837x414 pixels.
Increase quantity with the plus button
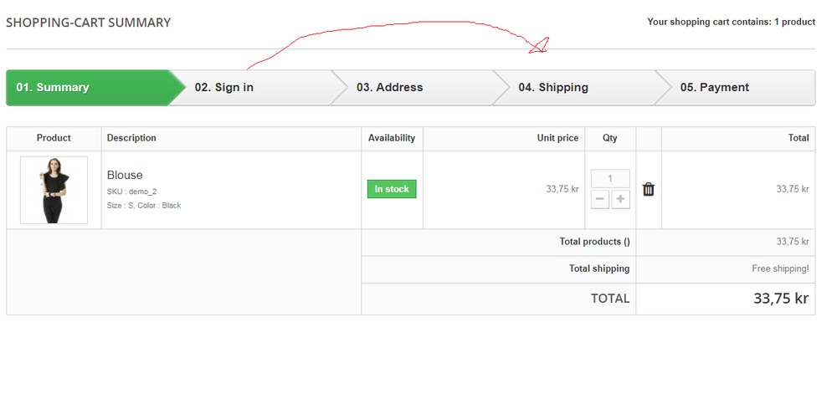pos(620,199)
